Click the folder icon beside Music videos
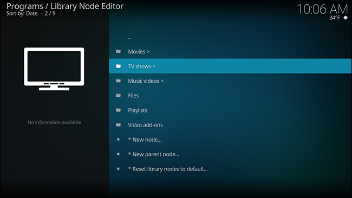This screenshot has height=198, width=352. [x=118, y=81]
